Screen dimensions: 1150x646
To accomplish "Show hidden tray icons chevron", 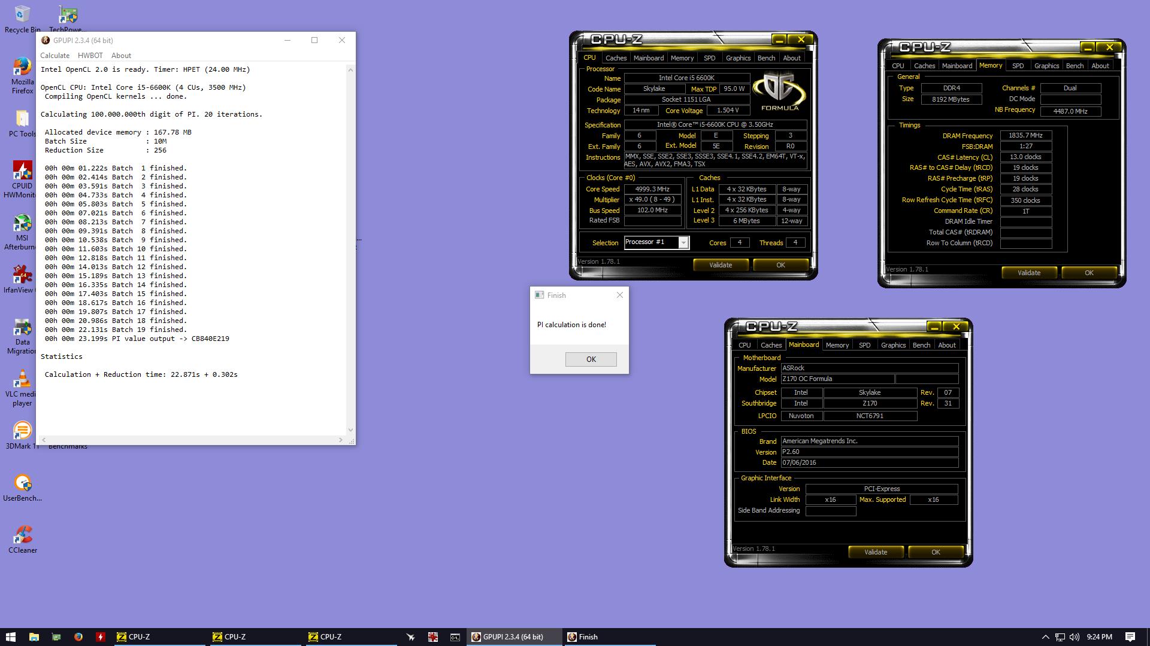I will [x=1045, y=637].
